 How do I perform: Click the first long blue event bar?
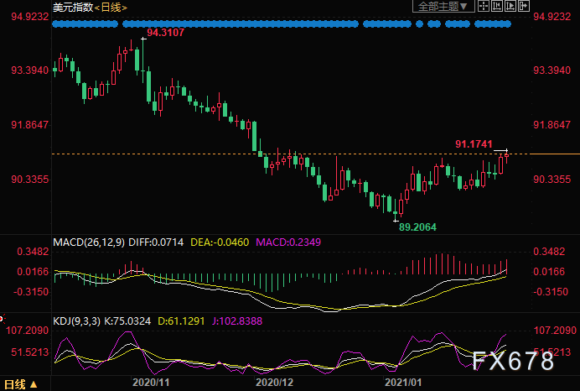[85, 24]
